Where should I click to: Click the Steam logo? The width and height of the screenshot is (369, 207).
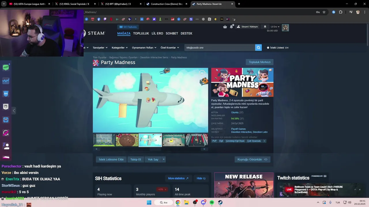tap(95, 33)
